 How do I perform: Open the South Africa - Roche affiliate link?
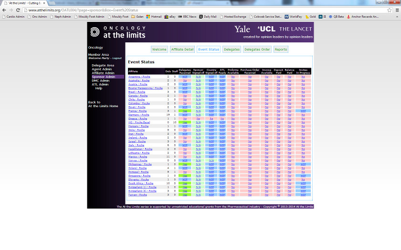(141, 183)
